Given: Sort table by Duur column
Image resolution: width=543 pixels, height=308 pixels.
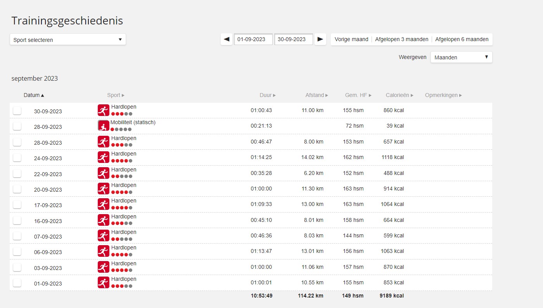Looking at the screenshot, I should (x=268, y=95).
